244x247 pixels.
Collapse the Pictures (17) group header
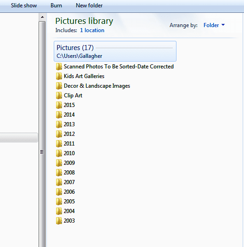(115, 51)
